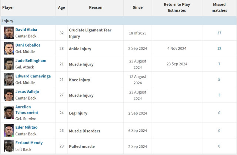Visit Edward Camavinga's player link
Viewport: 237px width, 155px height.
tap(33, 76)
